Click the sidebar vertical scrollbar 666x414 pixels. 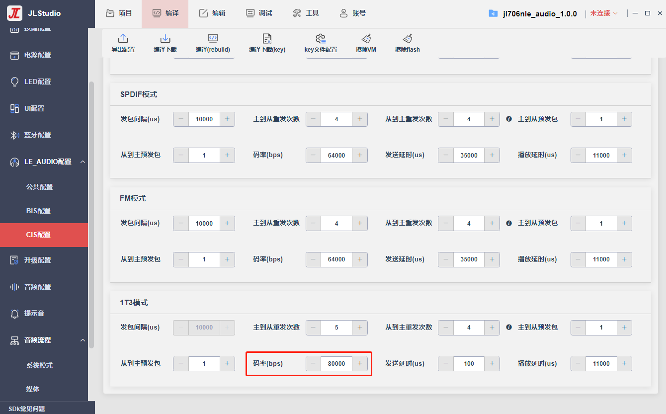coord(91,214)
